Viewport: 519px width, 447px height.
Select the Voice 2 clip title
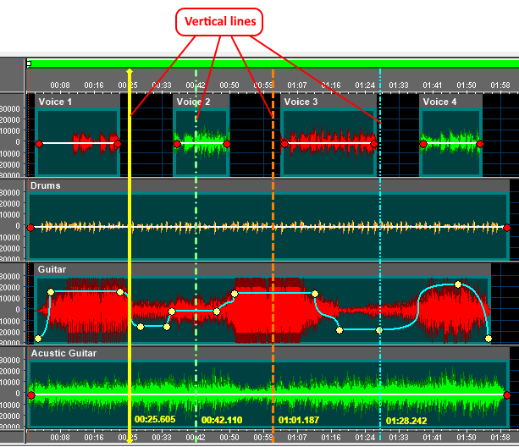point(192,102)
